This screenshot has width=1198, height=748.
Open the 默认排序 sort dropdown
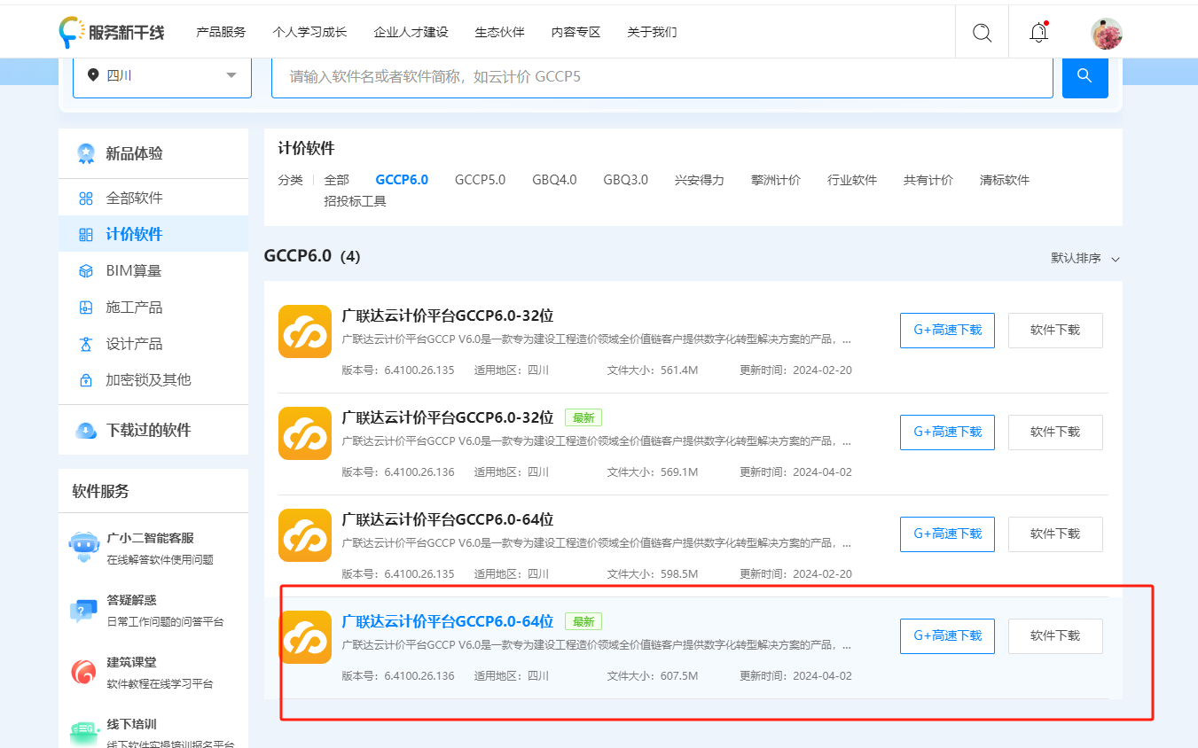pyautogui.click(x=1086, y=258)
